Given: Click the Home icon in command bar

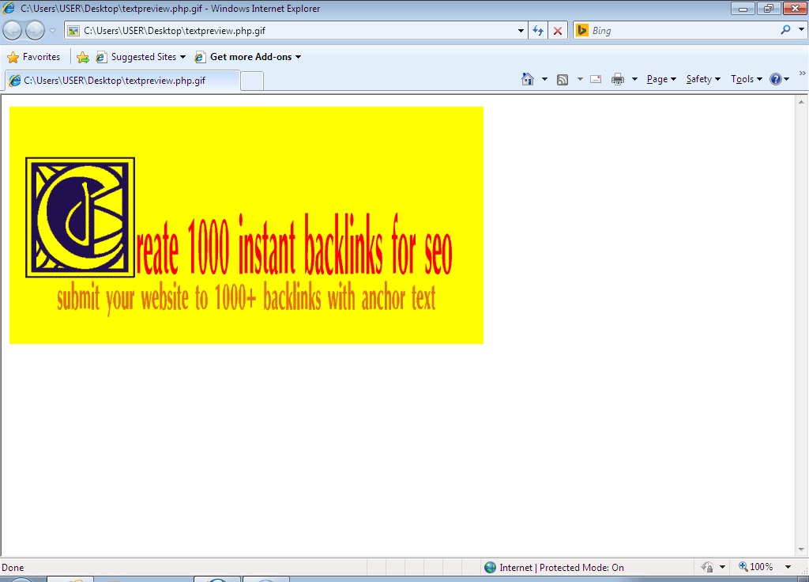Looking at the screenshot, I should pos(527,79).
